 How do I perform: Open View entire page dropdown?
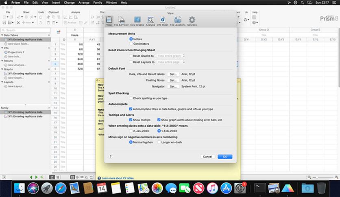pos(171,62)
